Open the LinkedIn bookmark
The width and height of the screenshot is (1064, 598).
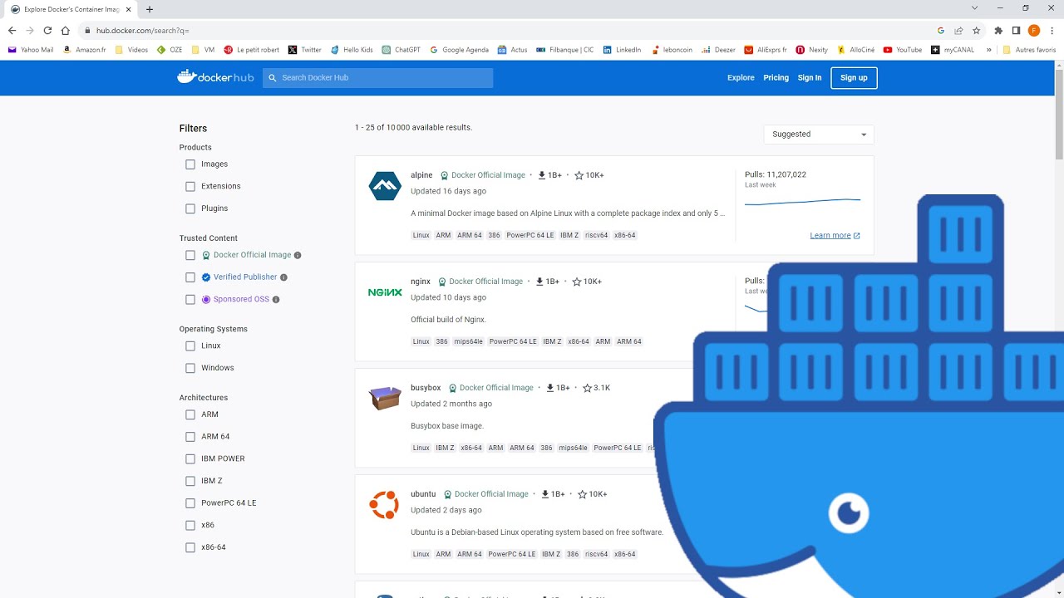(622, 50)
